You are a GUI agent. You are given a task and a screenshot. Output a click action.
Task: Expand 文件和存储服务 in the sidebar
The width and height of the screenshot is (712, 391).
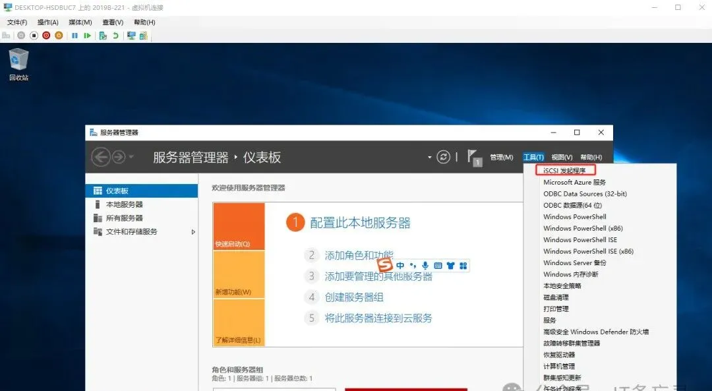click(194, 232)
